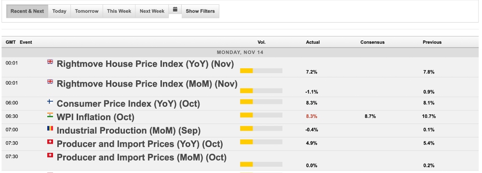Switch to the Tomorrow tab
This screenshot has width=482, height=173.
87,11
